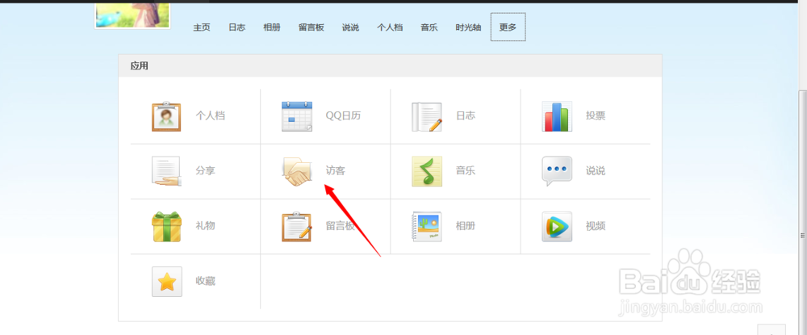Click the 个人档 app label
The image size is (807, 335).
pyautogui.click(x=210, y=115)
